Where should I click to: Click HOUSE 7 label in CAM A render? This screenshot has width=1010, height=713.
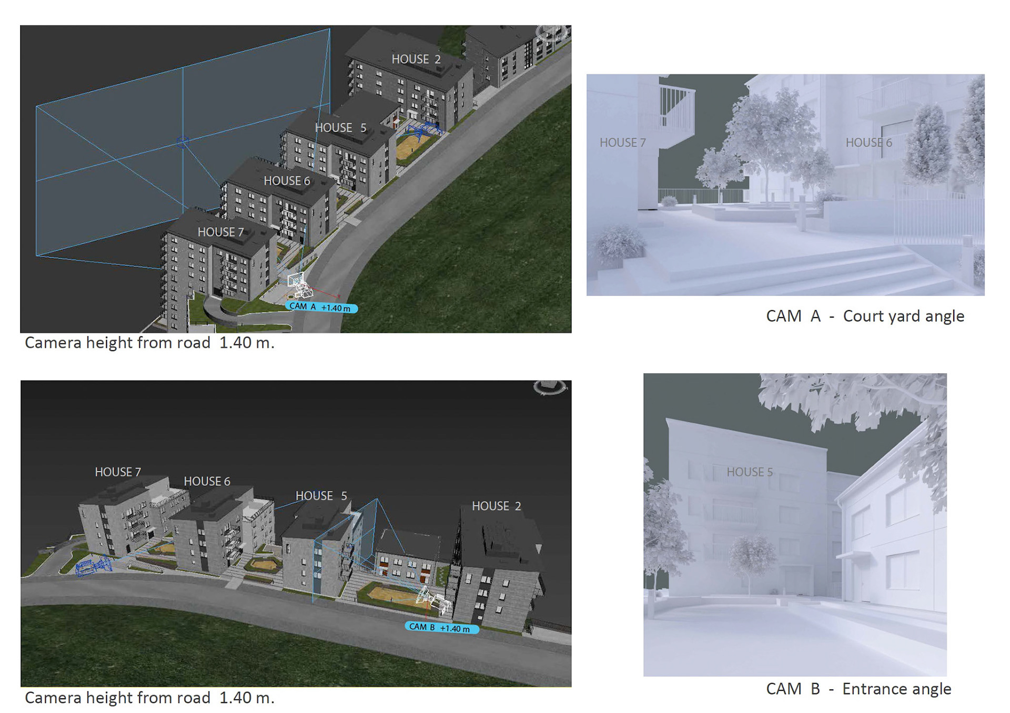coord(622,142)
